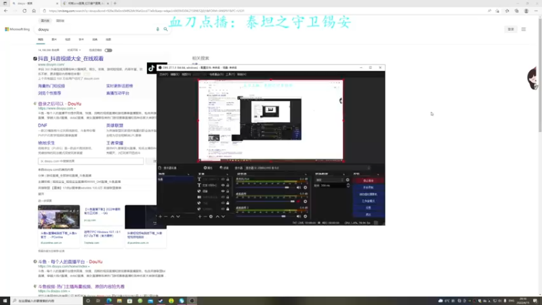Remove the selected scene with the minus icon
Image resolution: width=542 pixels, height=305 pixels.
coord(166,216)
